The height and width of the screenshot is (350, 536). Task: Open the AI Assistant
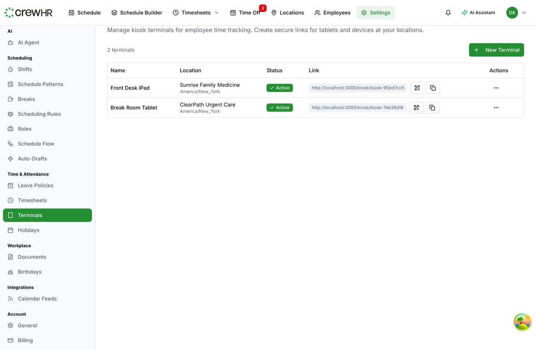pyautogui.click(x=478, y=13)
